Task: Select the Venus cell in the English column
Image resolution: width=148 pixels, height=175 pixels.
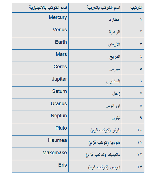Action: pyautogui.click(x=40, y=31)
